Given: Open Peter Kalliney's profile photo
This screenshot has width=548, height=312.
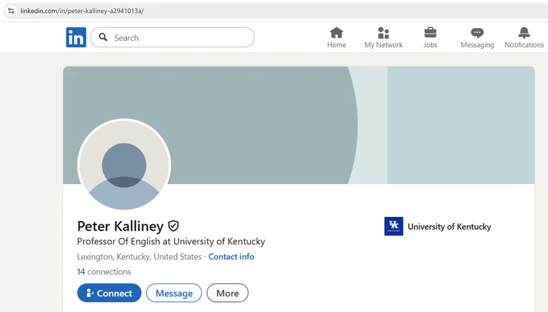Looking at the screenshot, I should pos(124,165).
